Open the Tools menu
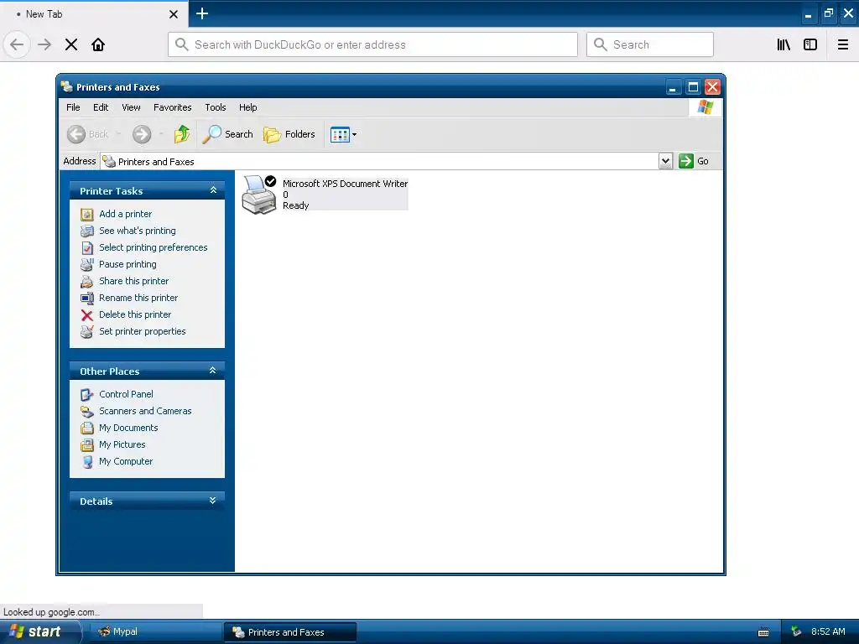 pos(216,107)
